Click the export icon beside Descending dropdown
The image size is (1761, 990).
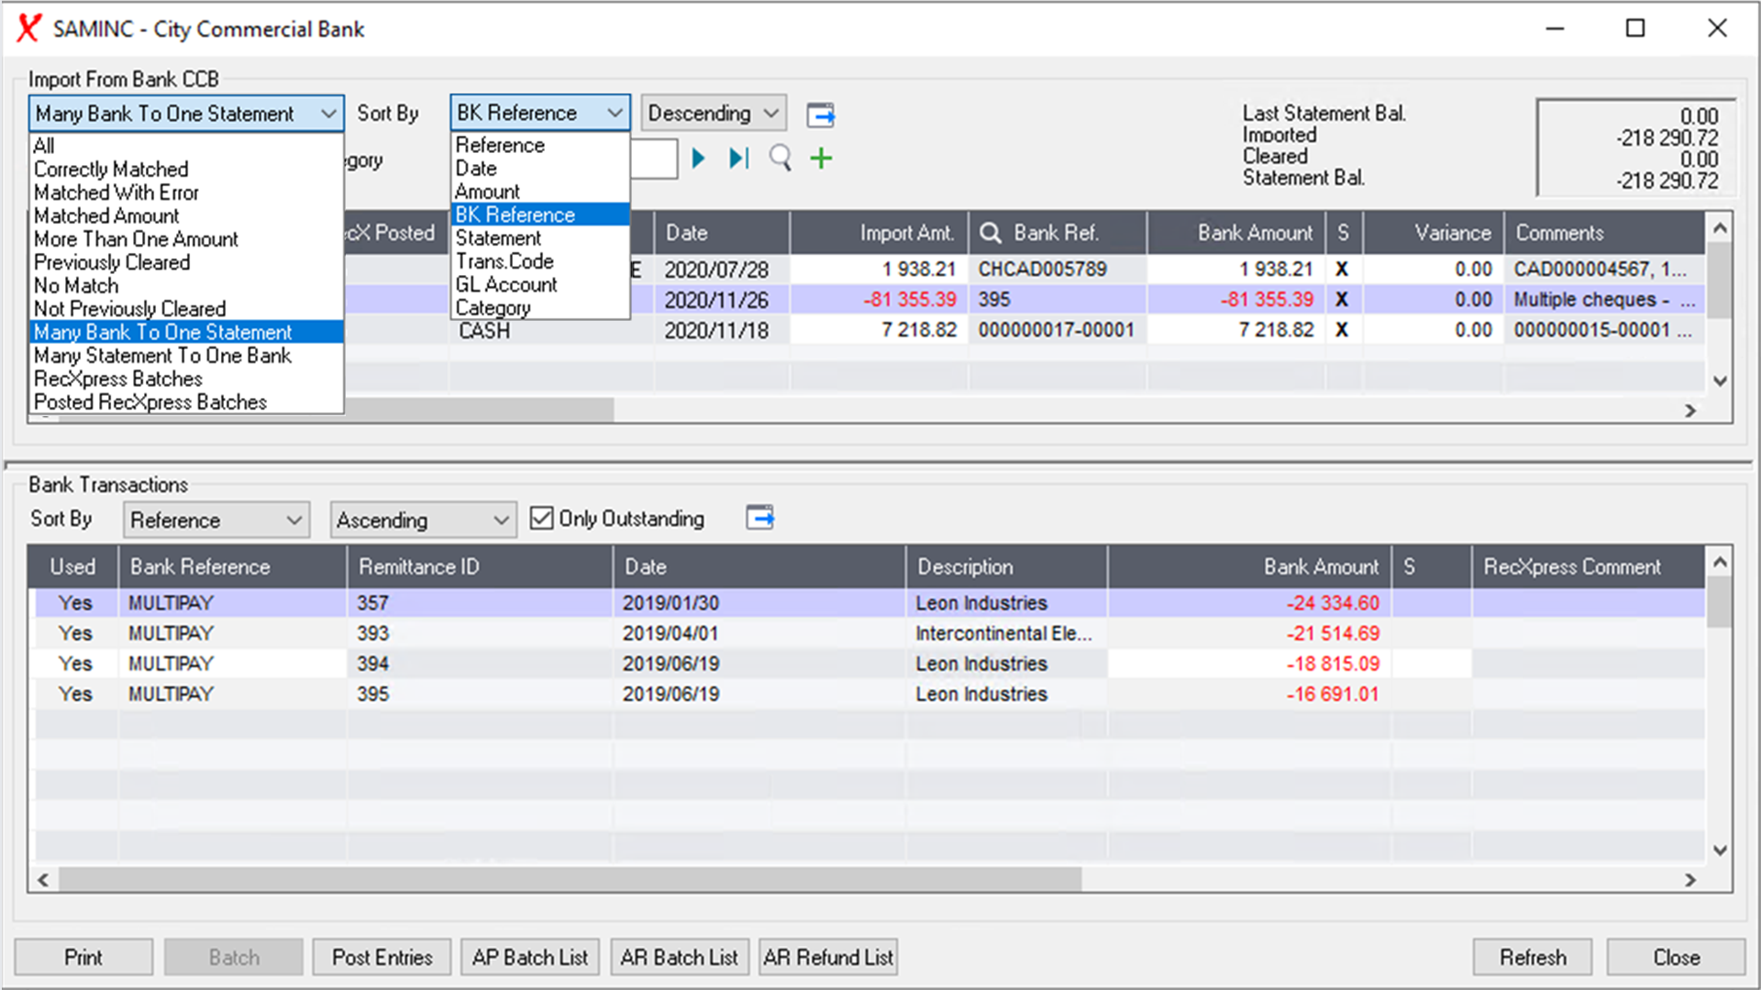pyautogui.click(x=820, y=115)
